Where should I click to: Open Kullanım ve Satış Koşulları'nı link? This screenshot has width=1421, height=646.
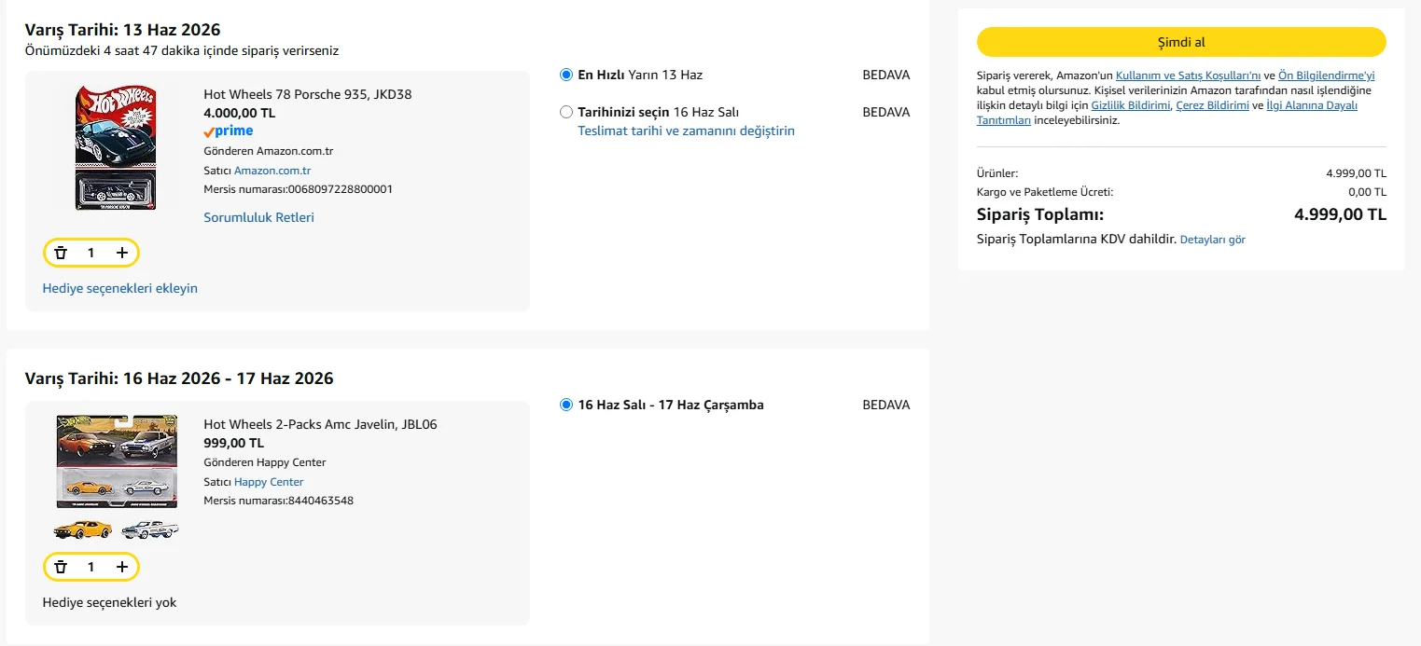pos(1188,76)
